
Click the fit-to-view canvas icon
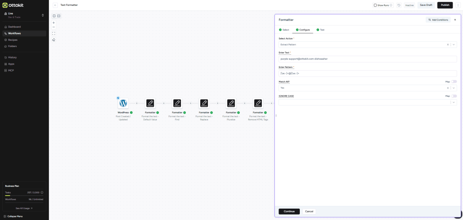click(x=54, y=33)
